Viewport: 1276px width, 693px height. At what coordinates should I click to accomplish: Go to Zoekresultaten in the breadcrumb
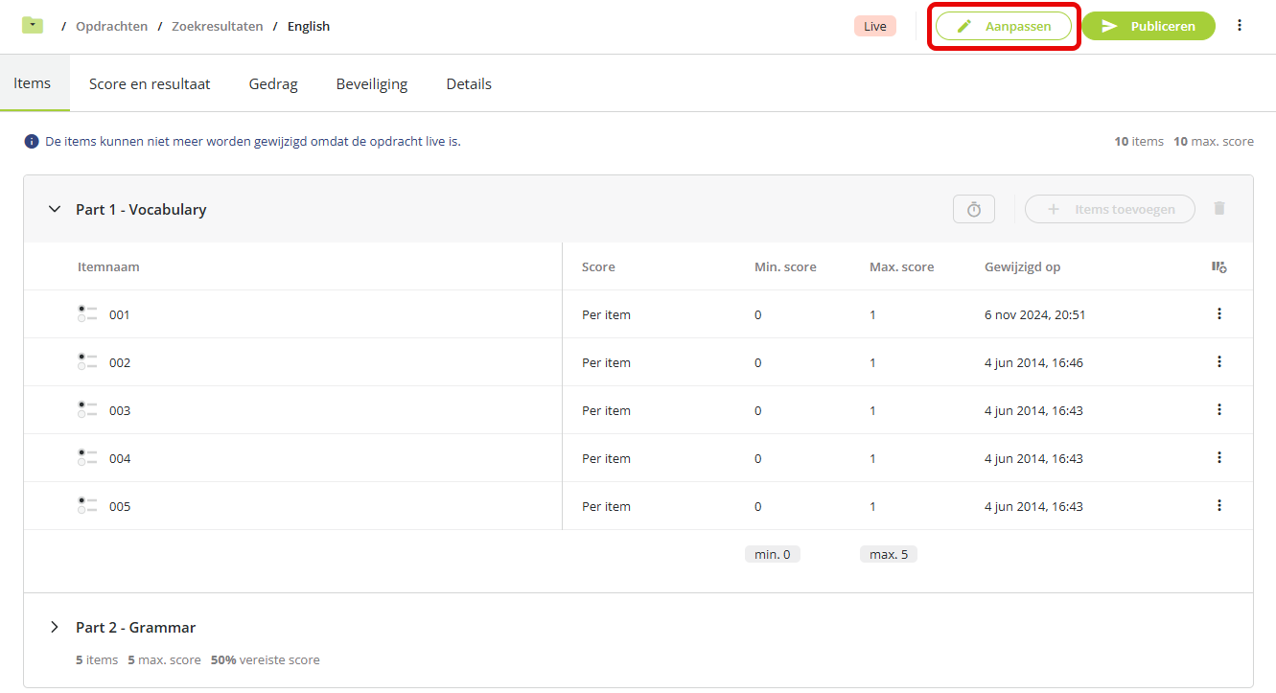217,26
